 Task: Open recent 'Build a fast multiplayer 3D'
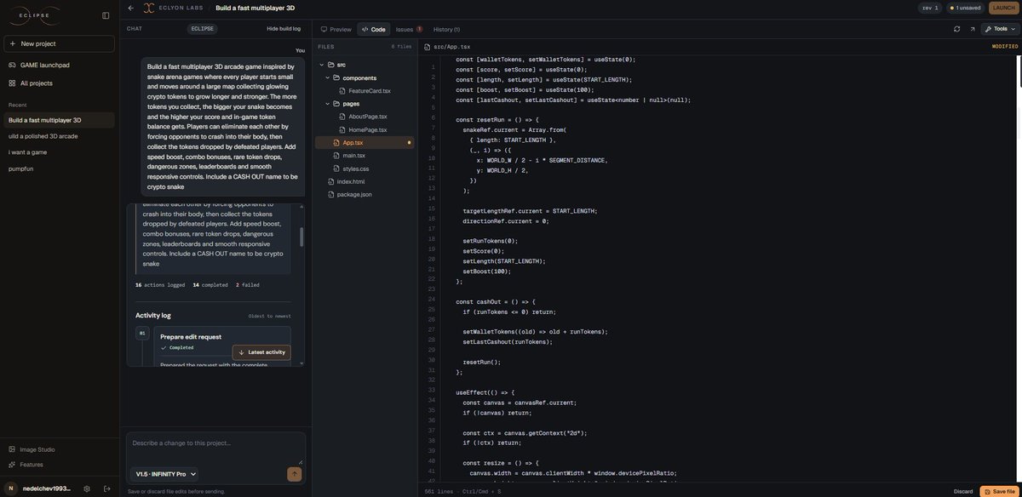pos(59,120)
